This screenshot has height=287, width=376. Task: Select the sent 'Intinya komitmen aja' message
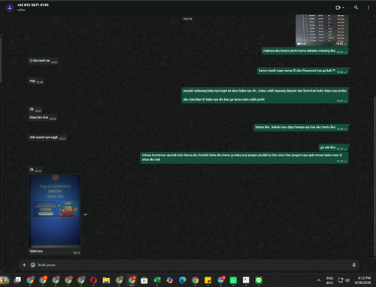[x=244, y=158]
